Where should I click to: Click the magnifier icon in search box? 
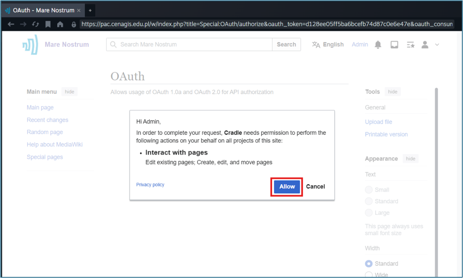tap(113, 44)
